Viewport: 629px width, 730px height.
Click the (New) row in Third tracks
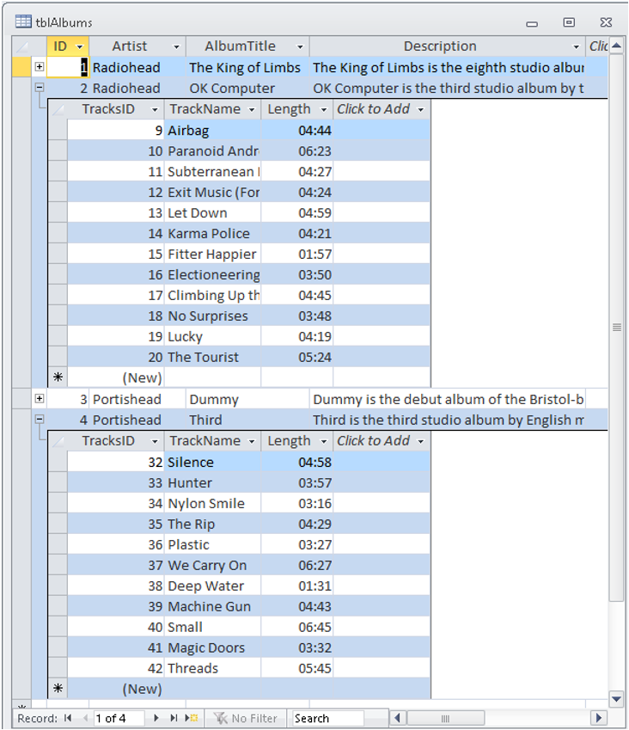(239, 689)
